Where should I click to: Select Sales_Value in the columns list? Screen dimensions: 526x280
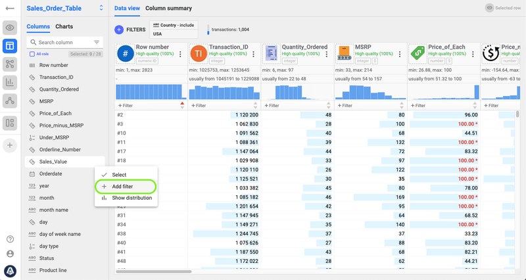point(65,162)
